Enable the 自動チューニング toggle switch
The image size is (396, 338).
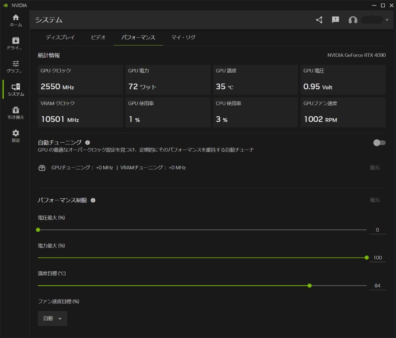click(379, 143)
